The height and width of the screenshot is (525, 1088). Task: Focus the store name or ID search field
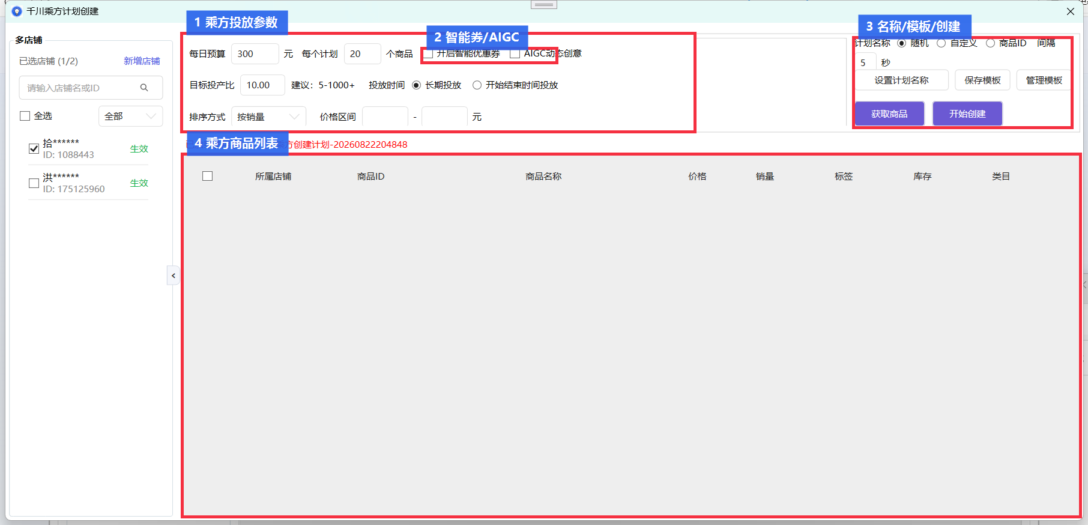coord(91,88)
